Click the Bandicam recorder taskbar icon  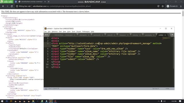click(55, 101)
